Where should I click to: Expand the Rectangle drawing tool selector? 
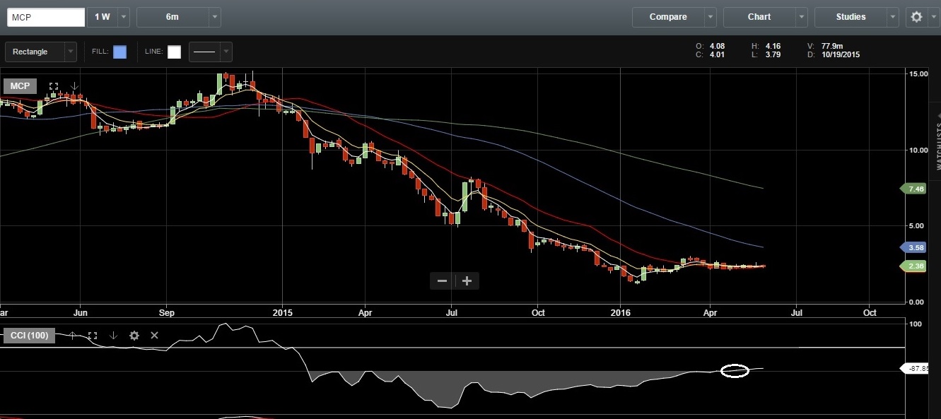pos(69,52)
